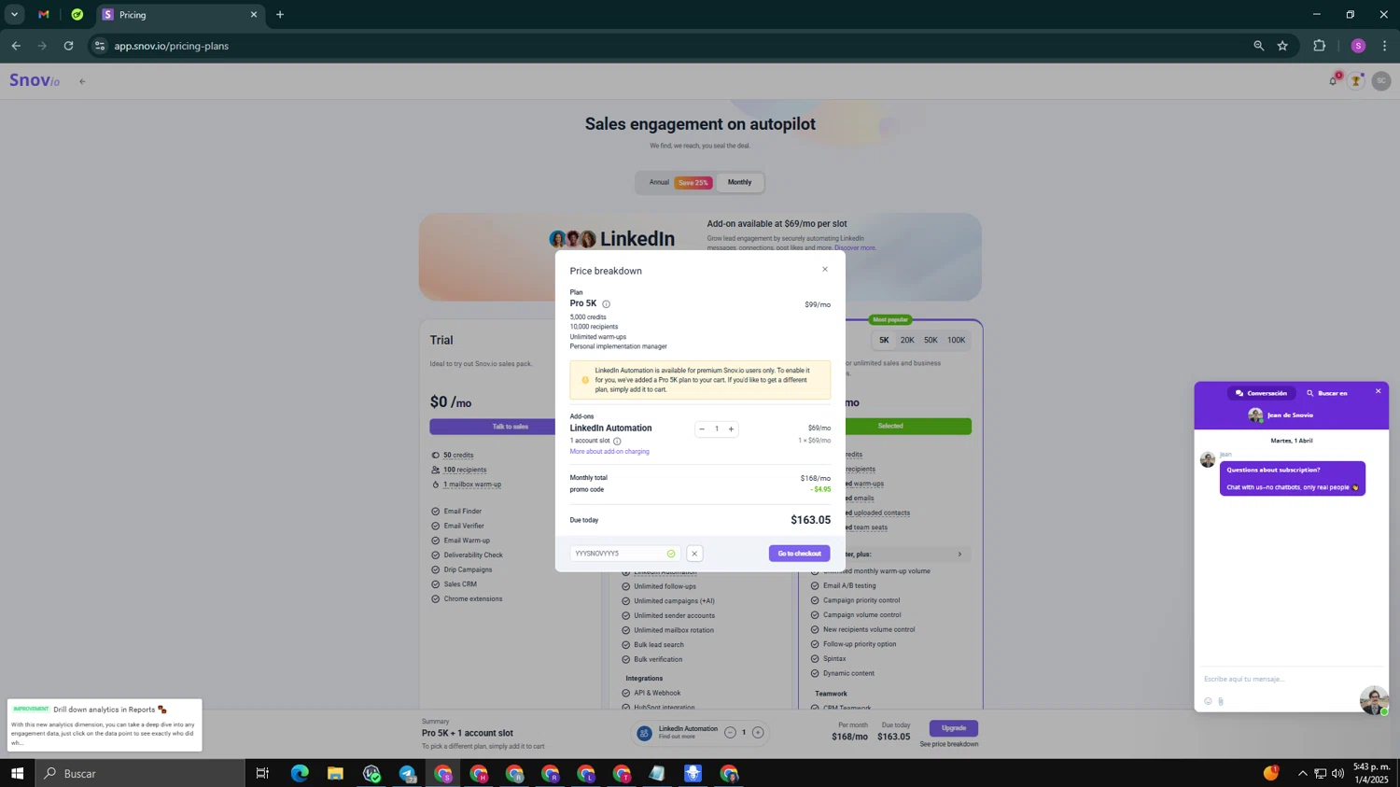Open Drill down analytics in Reports notification

coord(105,725)
